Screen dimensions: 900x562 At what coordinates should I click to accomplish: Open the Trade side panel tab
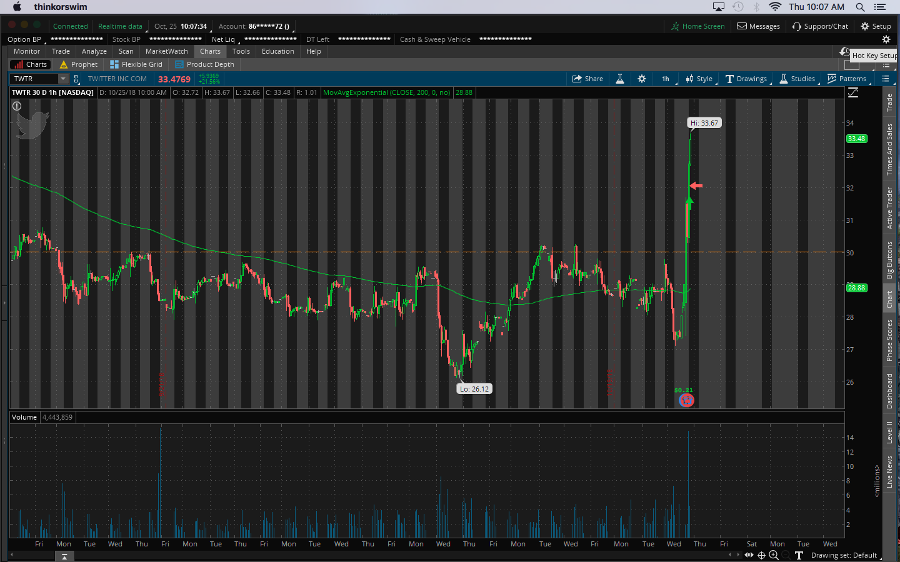pos(889,102)
